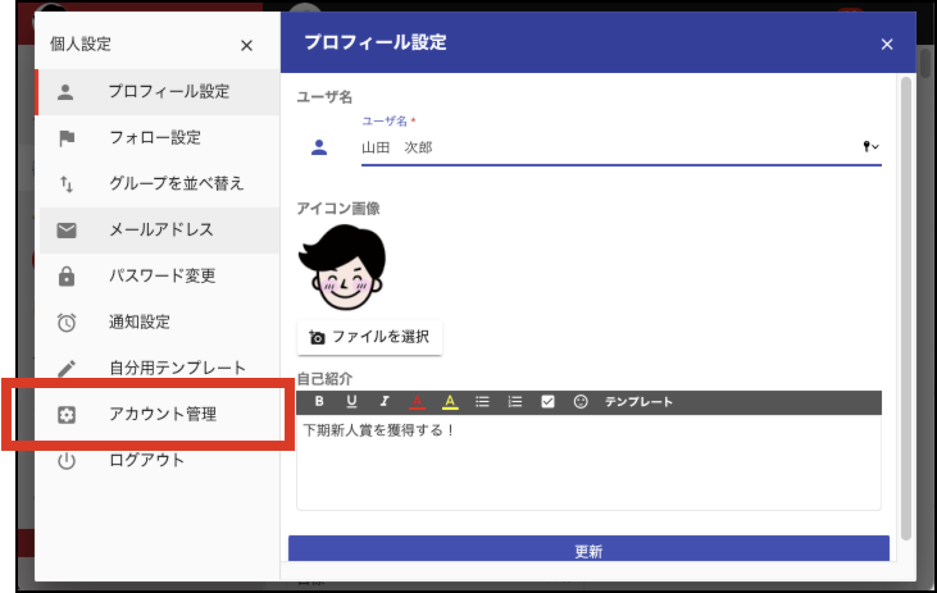This screenshot has height=593, width=937.
Task: Click the alarm clock icon for 通知設定
Action: tap(67, 323)
